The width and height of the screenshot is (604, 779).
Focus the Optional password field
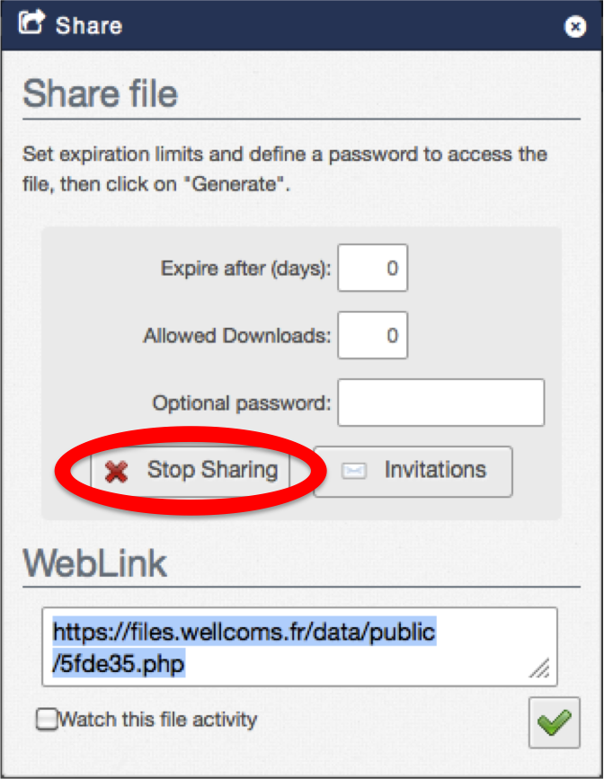pos(440,403)
